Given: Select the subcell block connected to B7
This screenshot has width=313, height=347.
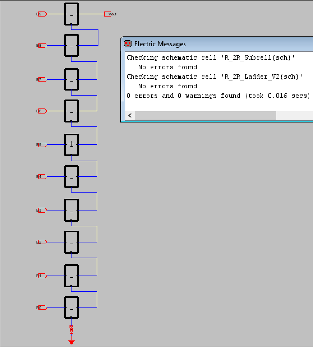Looking at the screenshot, I should tap(72, 79).
